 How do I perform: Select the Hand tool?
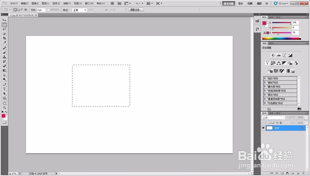tap(4, 103)
